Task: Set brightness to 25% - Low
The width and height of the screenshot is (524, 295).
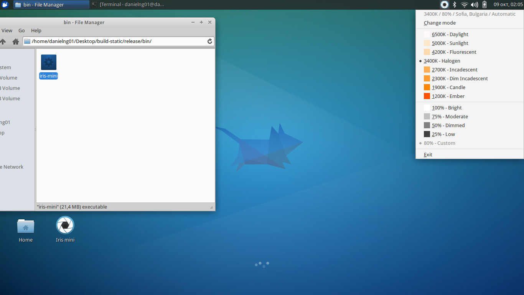Action: (x=470, y=134)
